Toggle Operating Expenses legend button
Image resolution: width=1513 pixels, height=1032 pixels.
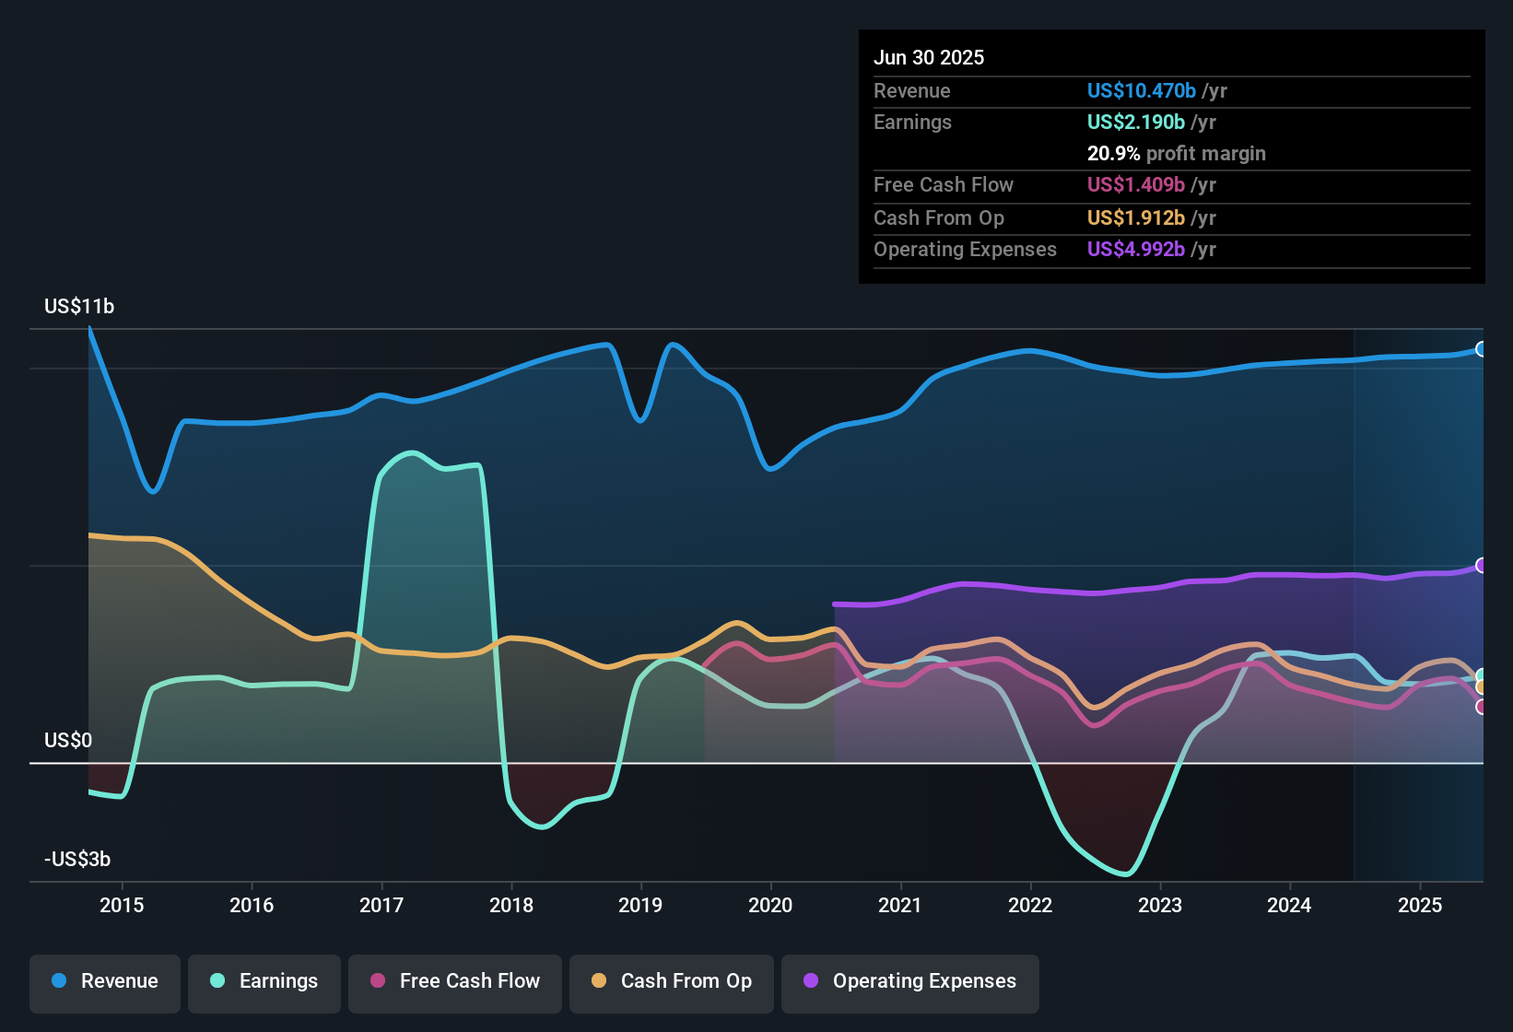click(x=910, y=981)
